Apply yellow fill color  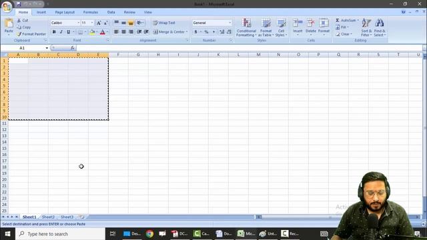click(x=92, y=32)
